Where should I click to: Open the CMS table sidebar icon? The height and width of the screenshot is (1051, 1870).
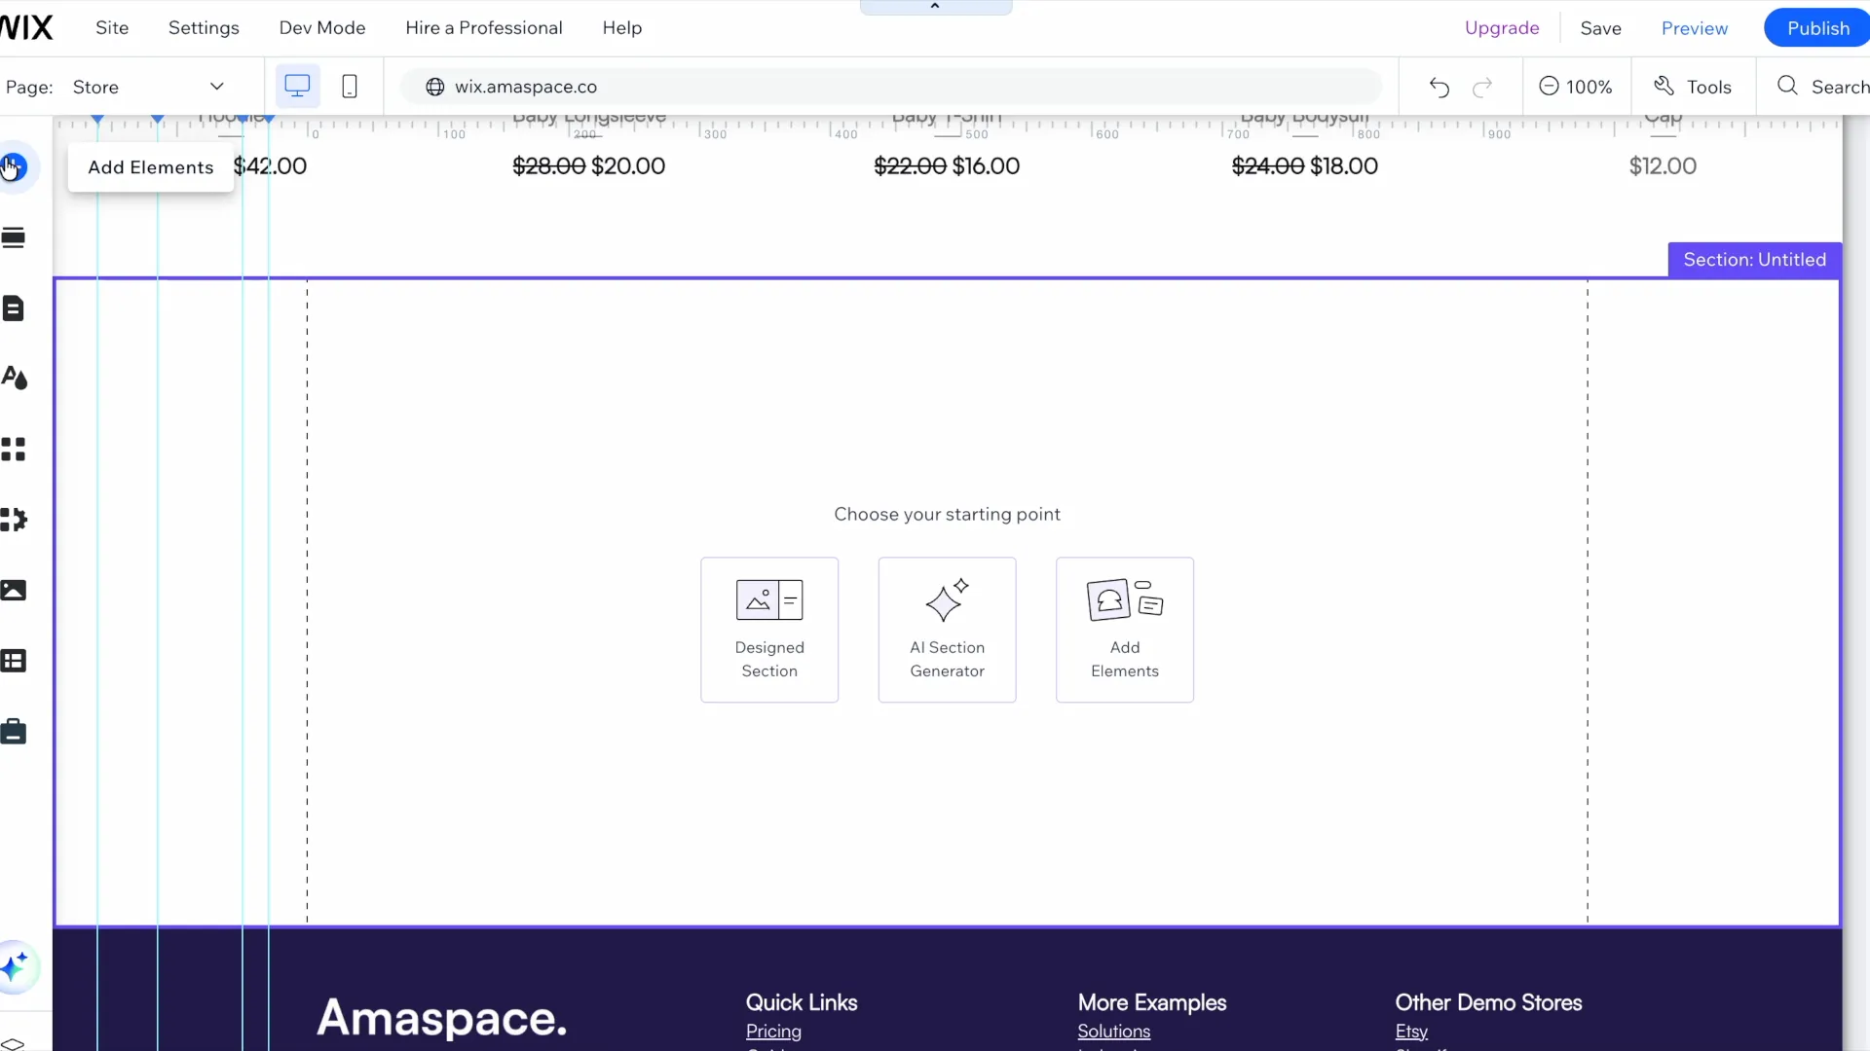click(x=13, y=662)
